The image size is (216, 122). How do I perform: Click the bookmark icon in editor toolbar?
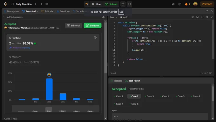pos(197,17)
